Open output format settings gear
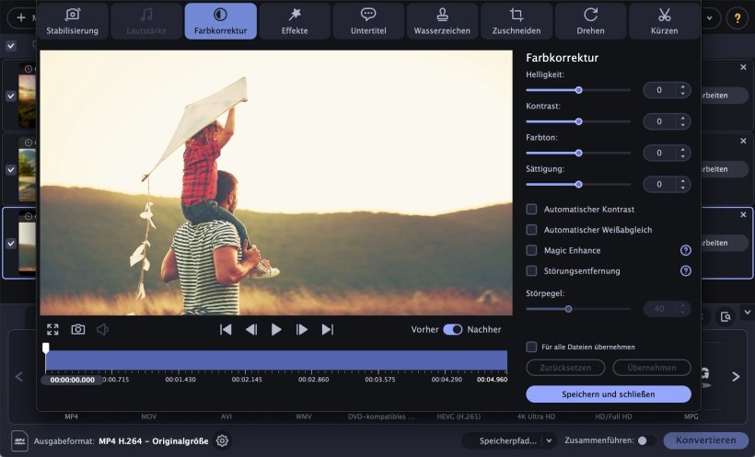755x457 pixels. pos(222,440)
